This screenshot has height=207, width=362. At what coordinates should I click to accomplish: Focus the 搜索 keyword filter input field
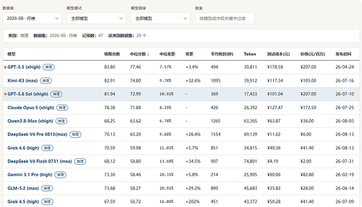point(225,18)
